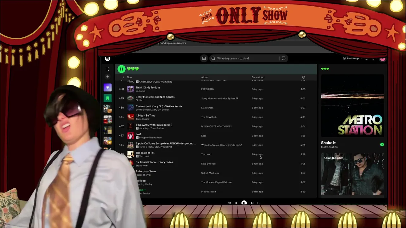Click the hearts playlist title in side panel
The width and height of the screenshot is (406, 228).
325,69
